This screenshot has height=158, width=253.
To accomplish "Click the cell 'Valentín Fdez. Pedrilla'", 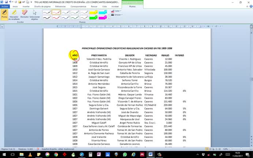I will [99, 59].
